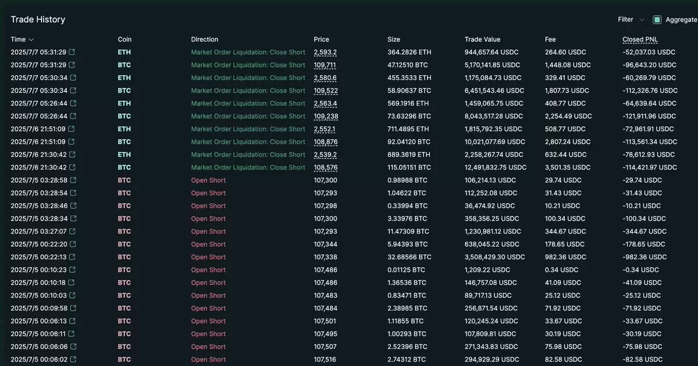Click liquidation price 2,552.1
The width and height of the screenshot is (698, 366).
coord(325,129)
